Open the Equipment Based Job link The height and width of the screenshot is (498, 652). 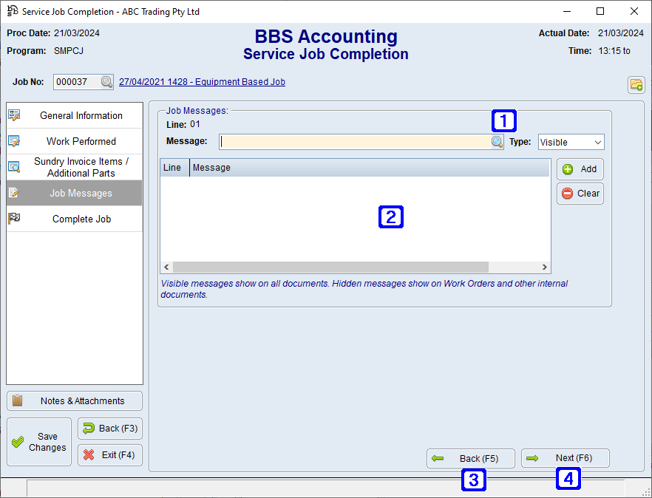coord(202,81)
